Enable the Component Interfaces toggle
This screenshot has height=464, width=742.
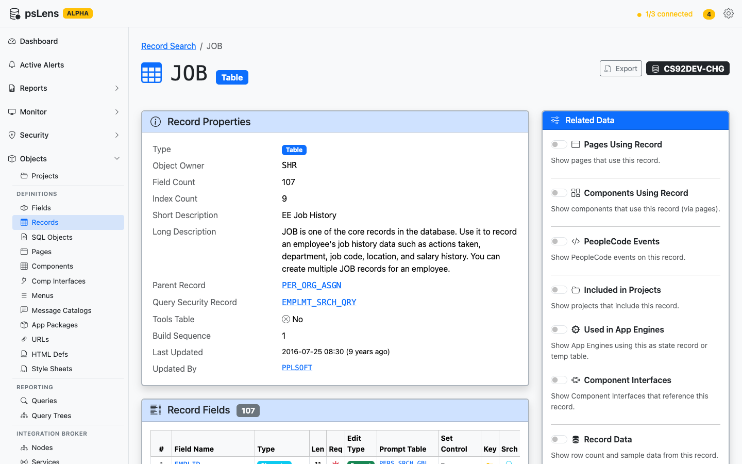(559, 380)
